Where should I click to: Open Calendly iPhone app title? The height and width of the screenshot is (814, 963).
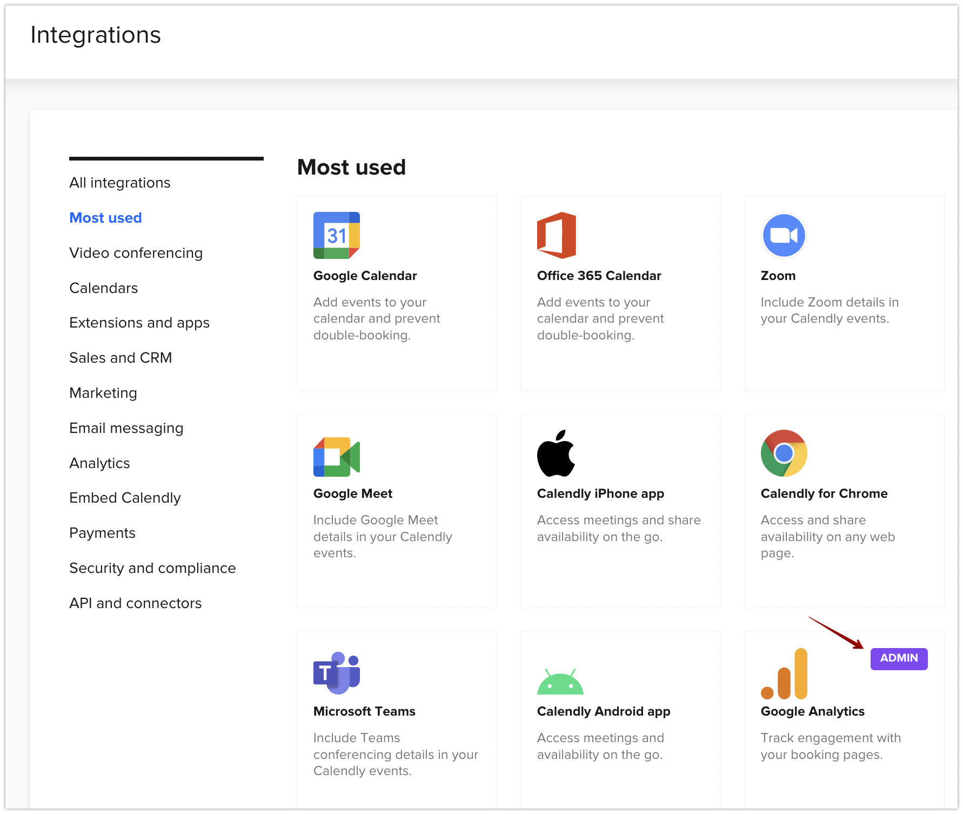point(601,493)
